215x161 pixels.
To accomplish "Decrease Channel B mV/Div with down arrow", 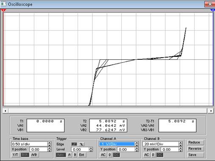I will [181, 145].
